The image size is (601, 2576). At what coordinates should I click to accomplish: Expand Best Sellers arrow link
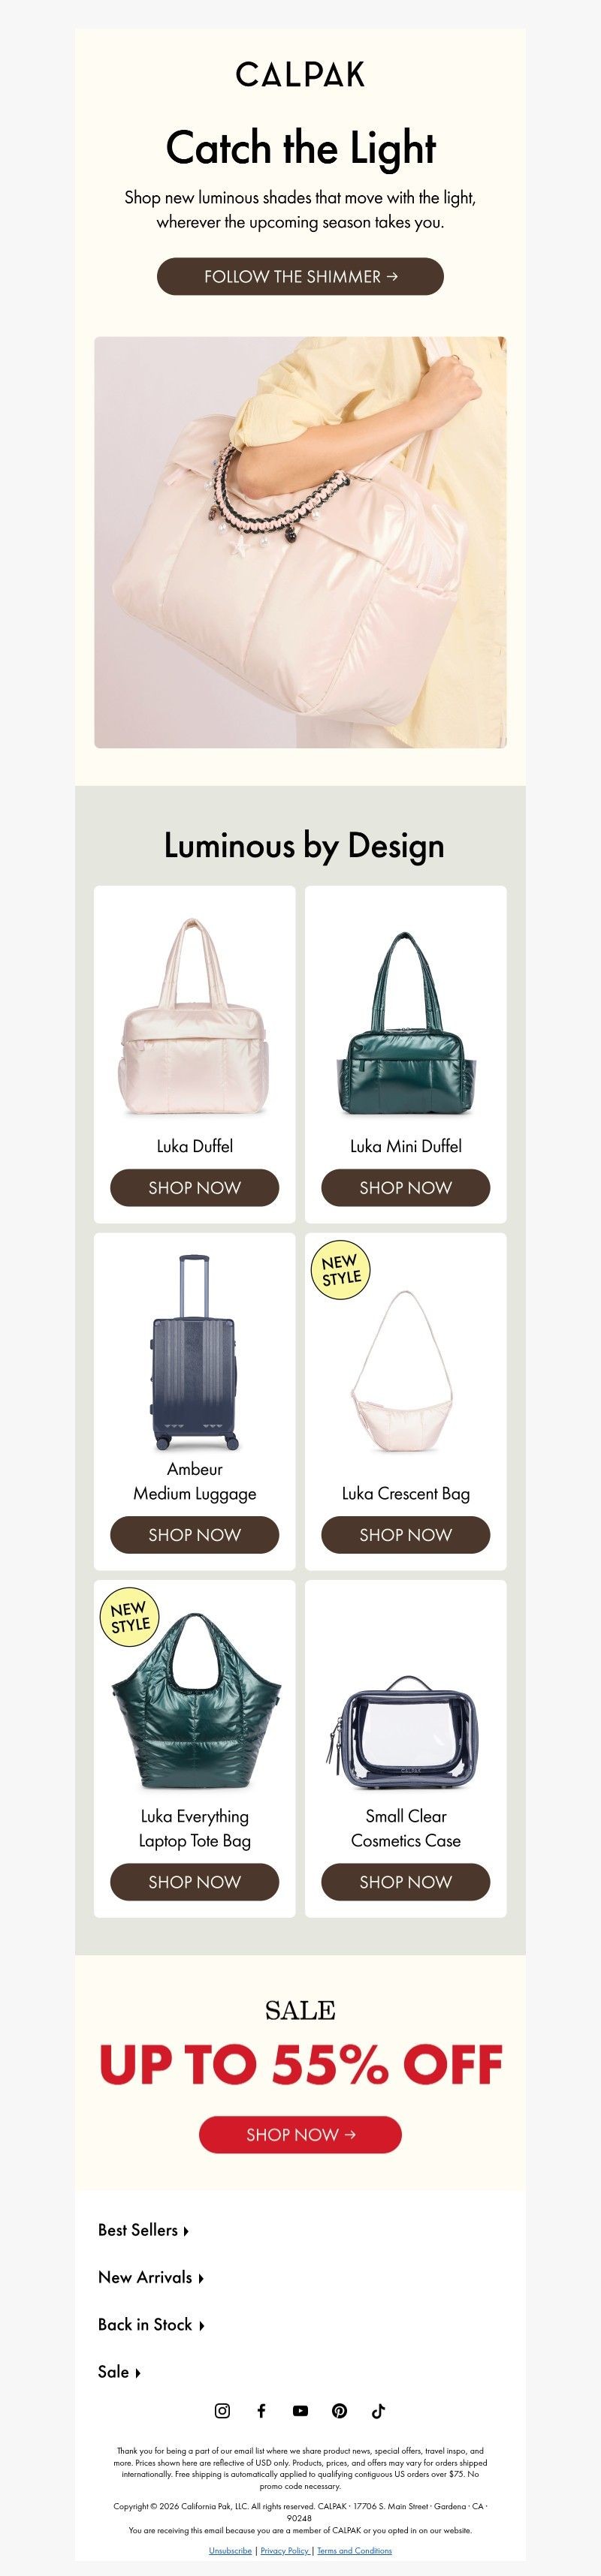144,2229
